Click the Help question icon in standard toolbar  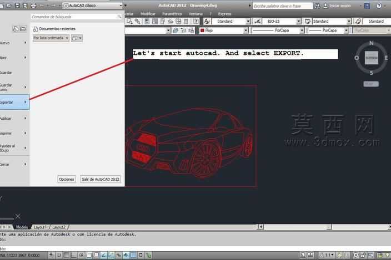(x=196, y=22)
